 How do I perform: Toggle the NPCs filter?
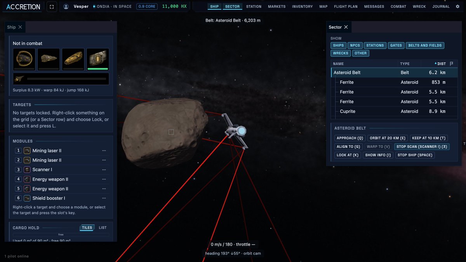click(355, 45)
